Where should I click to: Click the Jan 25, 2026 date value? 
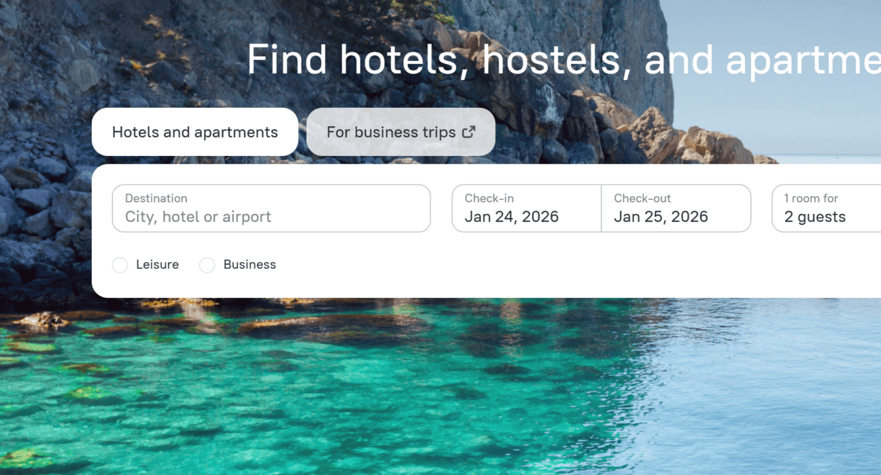661,217
